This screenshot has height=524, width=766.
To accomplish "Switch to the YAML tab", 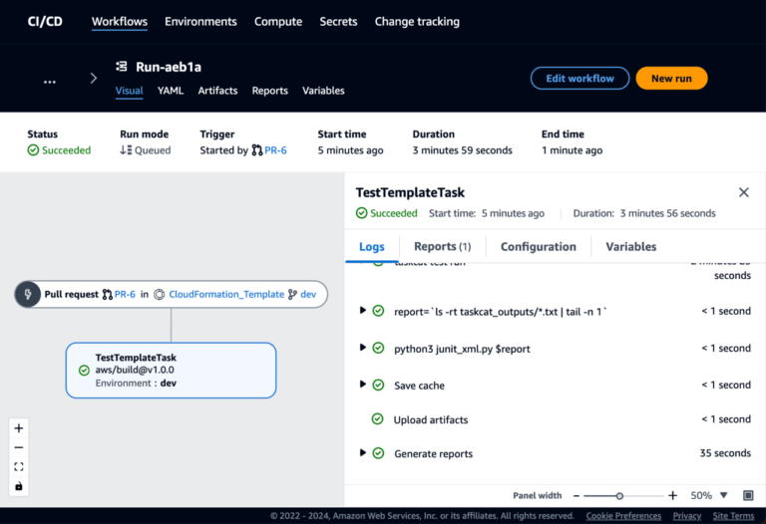I will (171, 91).
